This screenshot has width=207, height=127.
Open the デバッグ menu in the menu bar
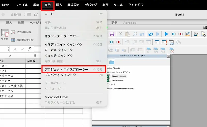(91, 5)
